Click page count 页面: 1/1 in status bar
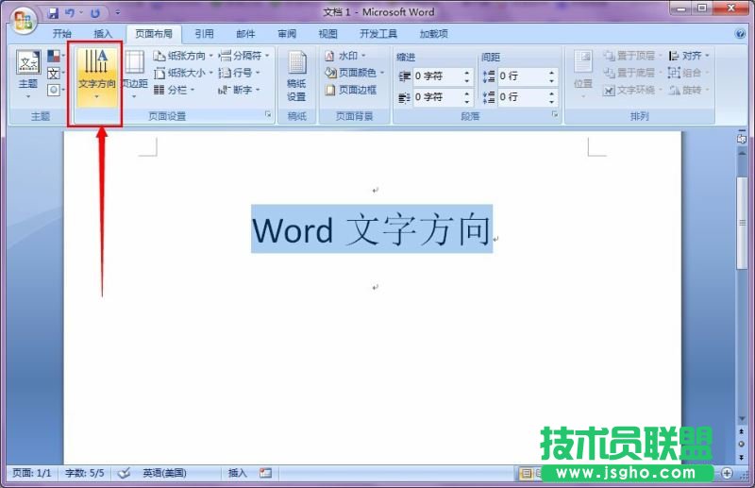Screen dimensions: 755x488 (32, 473)
